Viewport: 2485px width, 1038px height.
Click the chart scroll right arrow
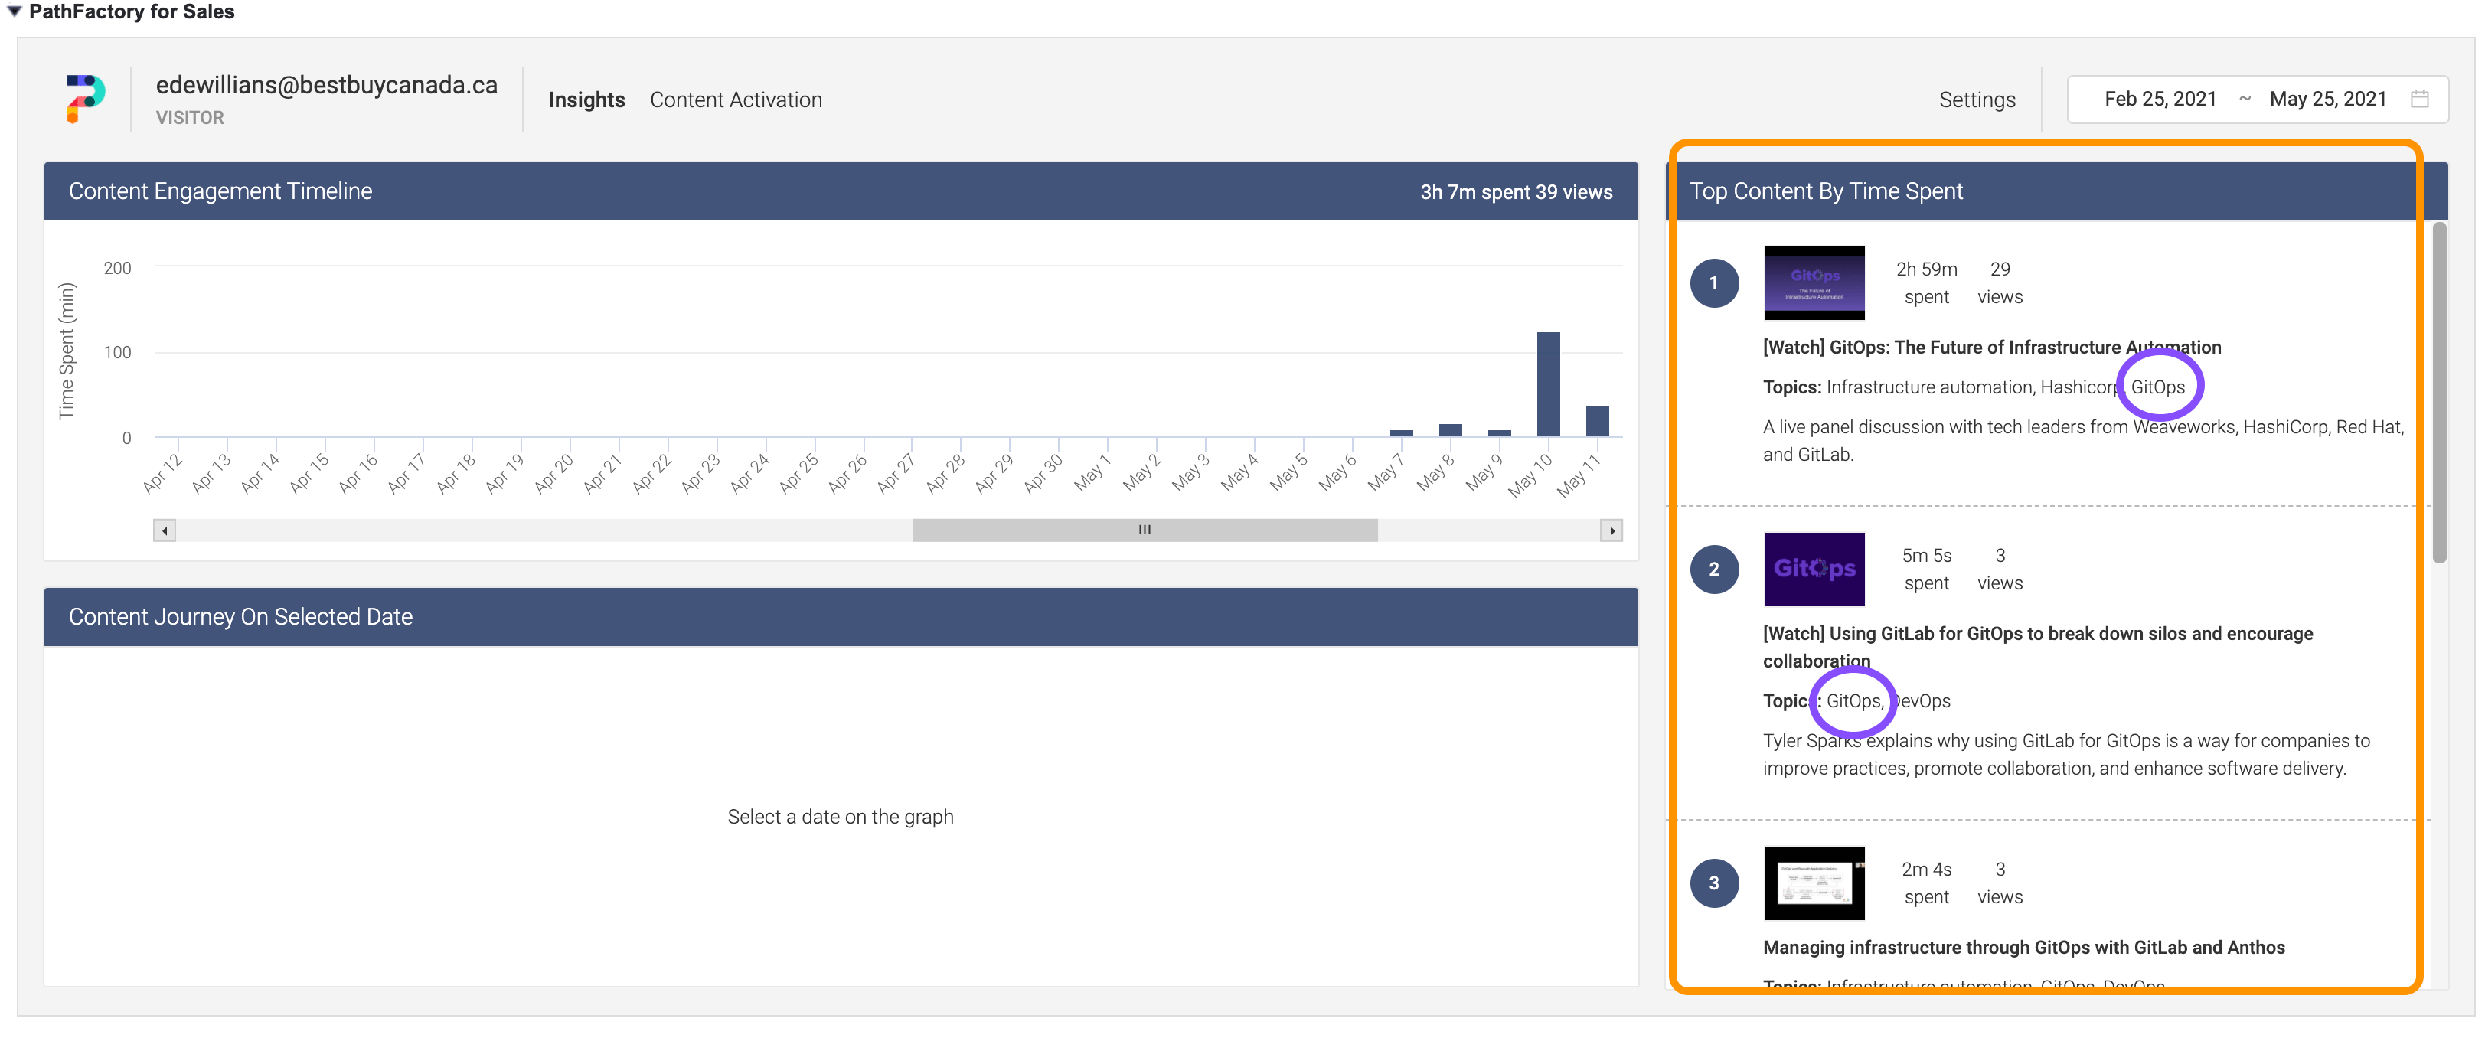point(1611,530)
